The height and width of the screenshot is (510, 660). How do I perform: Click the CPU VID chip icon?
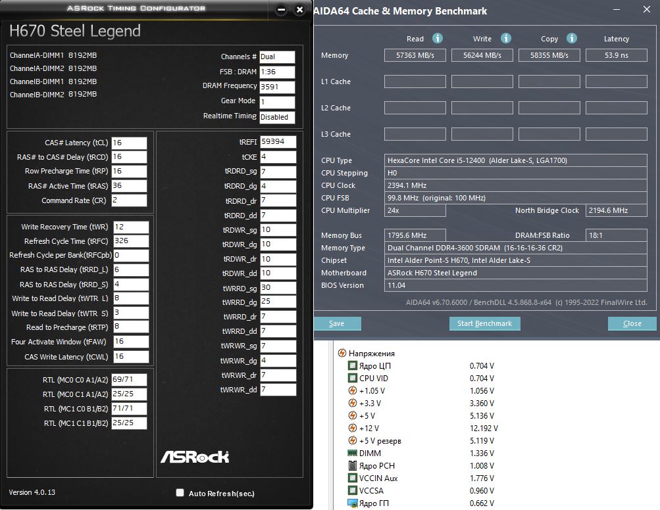point(352,378)
